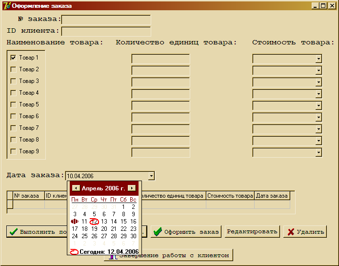
Task: Click the Оформить заказ button
Action: coord(186,232)
